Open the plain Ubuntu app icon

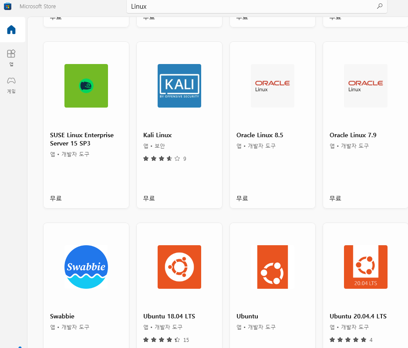click(x=273, y=267)
